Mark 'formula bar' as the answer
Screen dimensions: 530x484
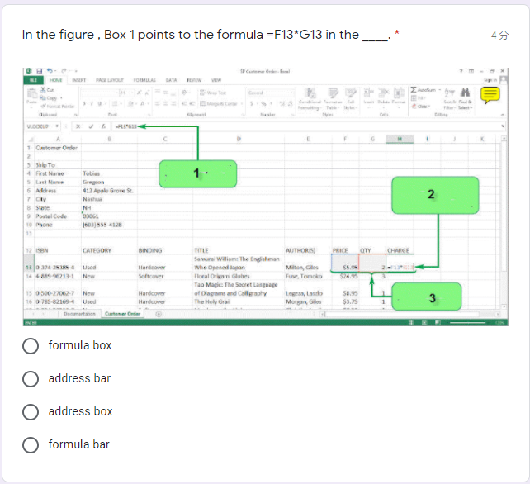[x=31, y=444]
